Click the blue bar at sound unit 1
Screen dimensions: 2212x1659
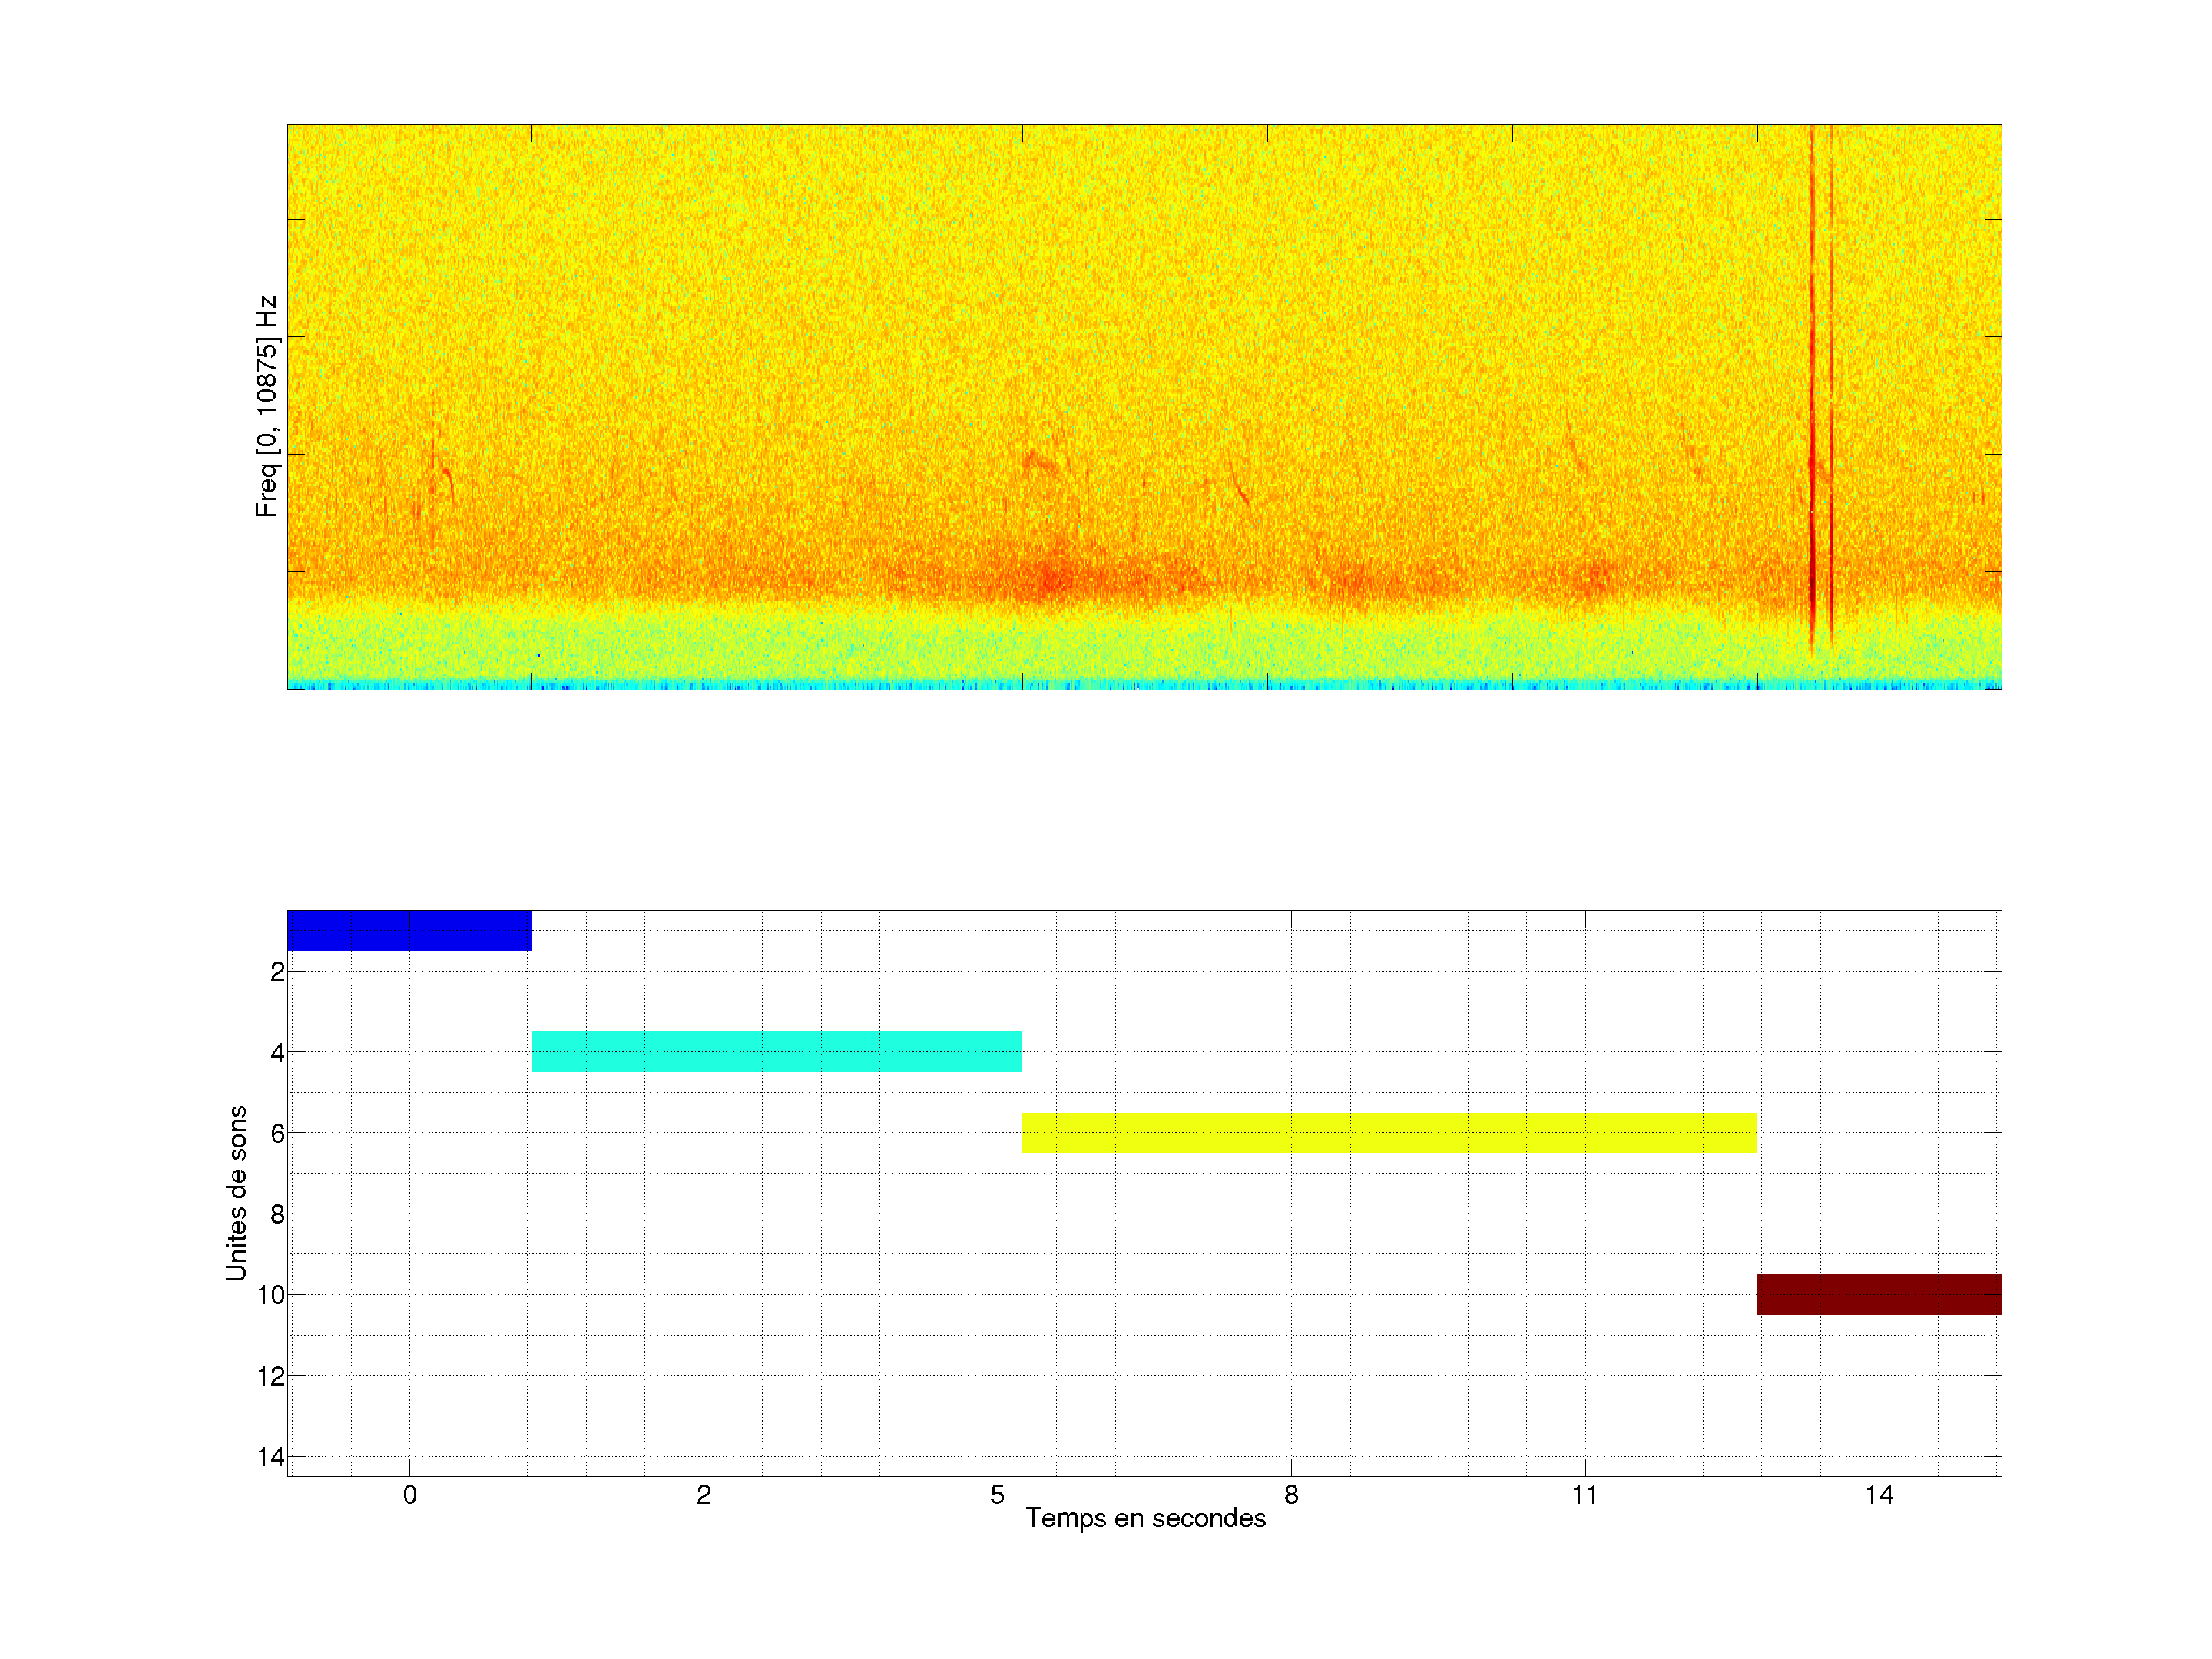coord(409,930)
